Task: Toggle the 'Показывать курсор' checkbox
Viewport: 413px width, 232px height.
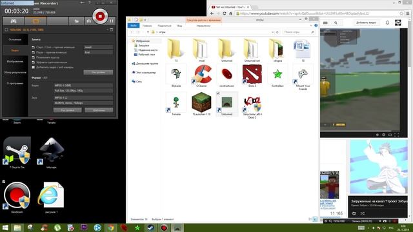Action: click(x=33, y=57)
